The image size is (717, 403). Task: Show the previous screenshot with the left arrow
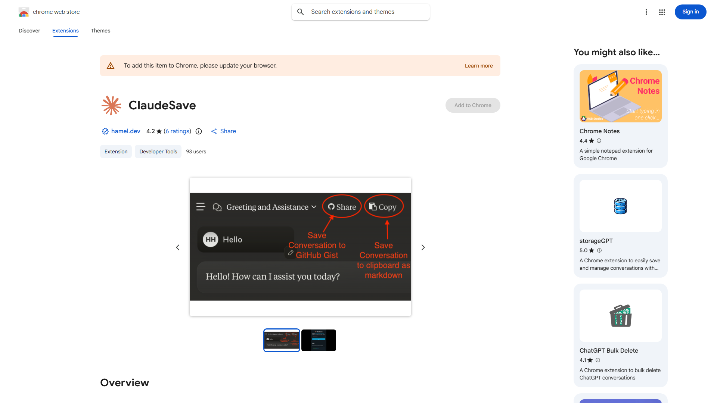[x=177, y=247]
